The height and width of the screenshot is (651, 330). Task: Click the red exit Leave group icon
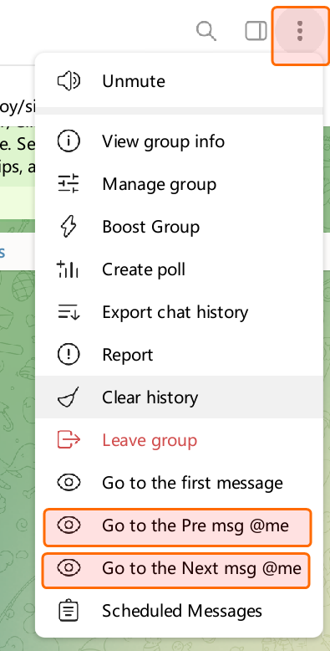click(x=69, y=440)
